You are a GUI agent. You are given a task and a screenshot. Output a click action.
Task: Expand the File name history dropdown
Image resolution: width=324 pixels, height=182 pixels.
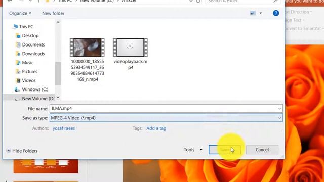279,109
